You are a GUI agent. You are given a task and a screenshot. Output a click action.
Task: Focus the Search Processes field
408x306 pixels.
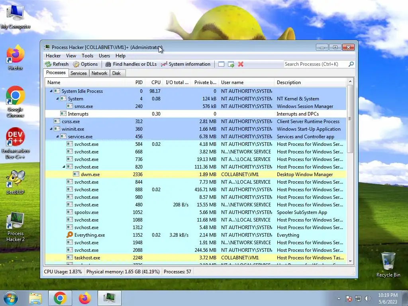(316, 64)
